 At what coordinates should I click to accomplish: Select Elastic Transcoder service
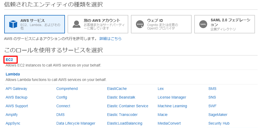pos(122,115)
